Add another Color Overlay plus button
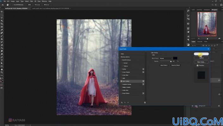 click(x=143, y=81)
